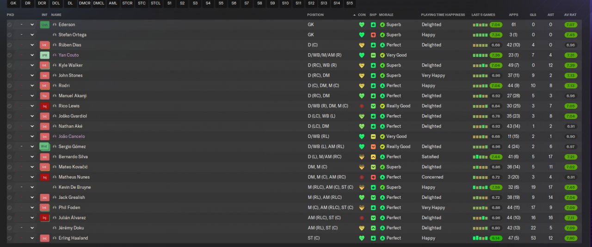This screenshot has width=592, height=247.
Task: Select the DCR position slot tab
Action: point(42,3)
